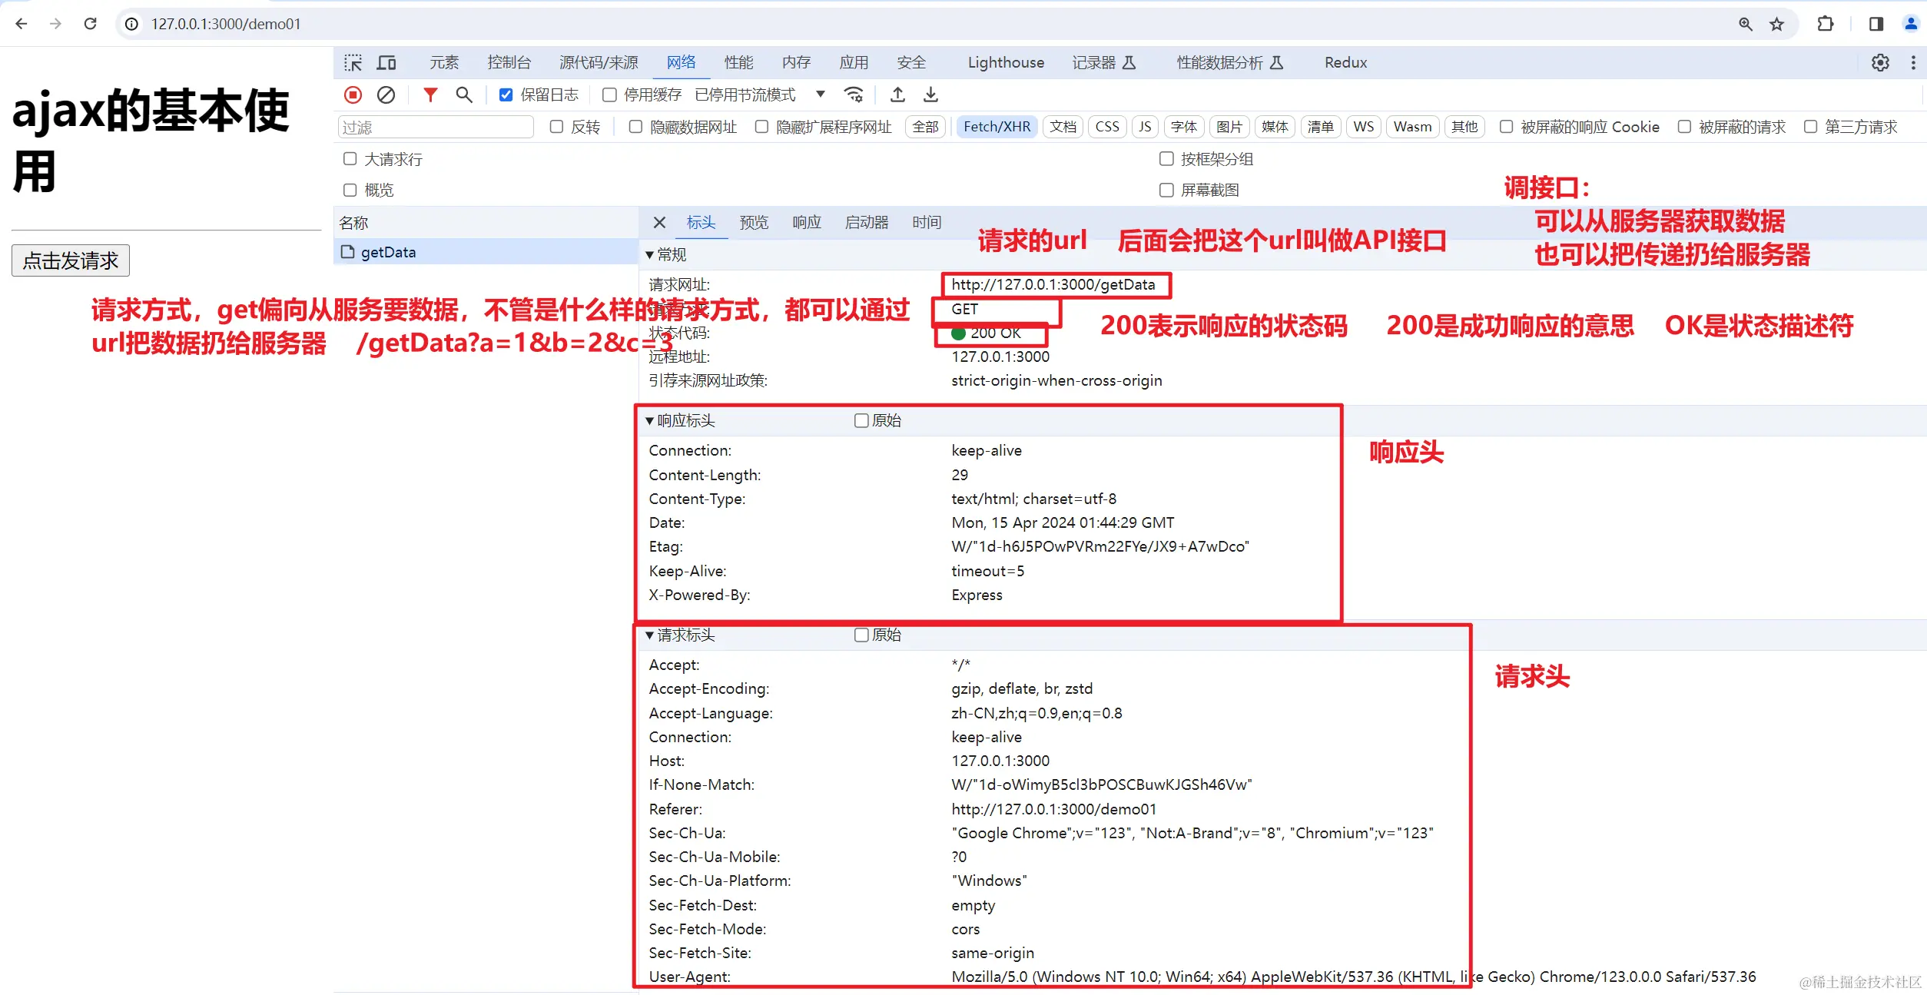Open network search magnifier icon
The height and width of the screenshot is (995, 1927).
pos(463,95)
